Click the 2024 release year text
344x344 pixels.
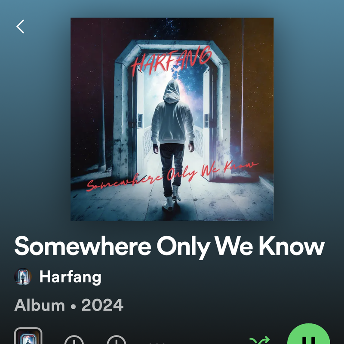click(x=102, y=305)
